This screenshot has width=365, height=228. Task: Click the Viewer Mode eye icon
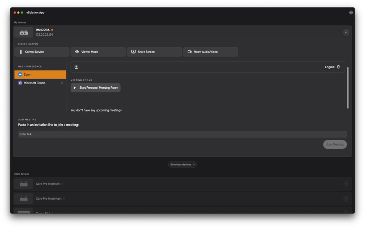77,52
